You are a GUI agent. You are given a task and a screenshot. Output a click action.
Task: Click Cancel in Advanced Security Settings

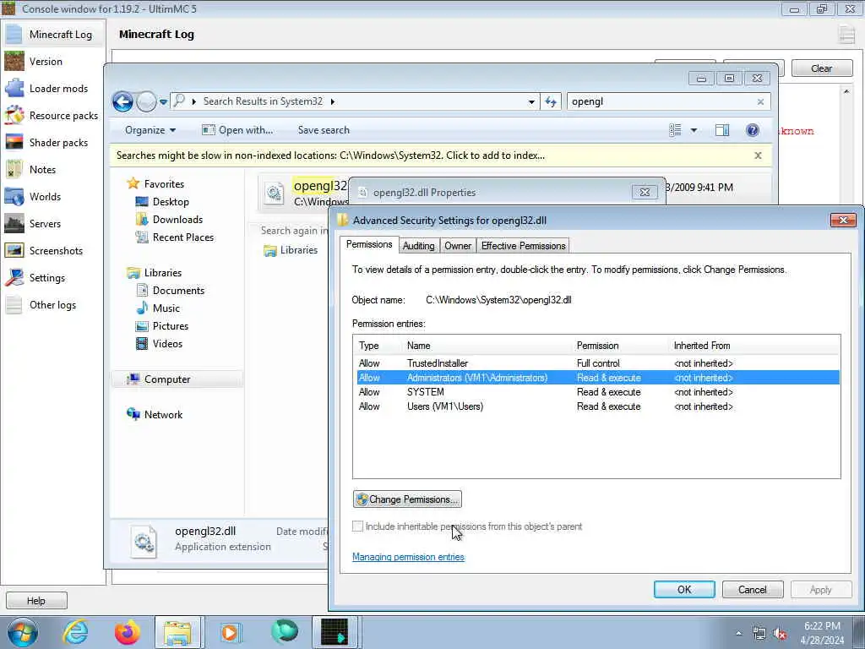[753, 589]
